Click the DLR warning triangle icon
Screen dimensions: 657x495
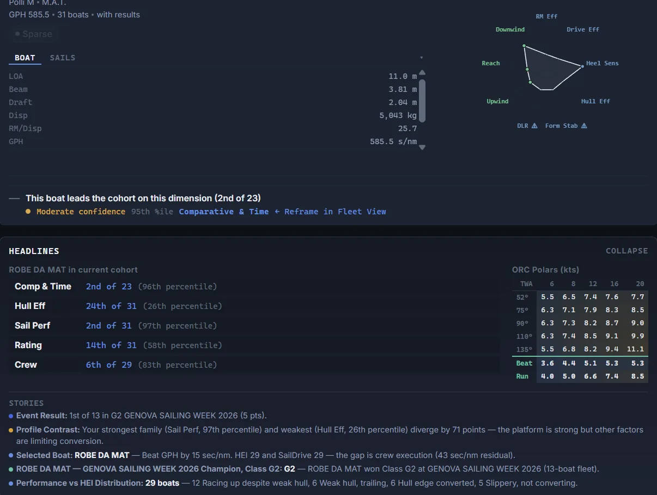(534, 126)
